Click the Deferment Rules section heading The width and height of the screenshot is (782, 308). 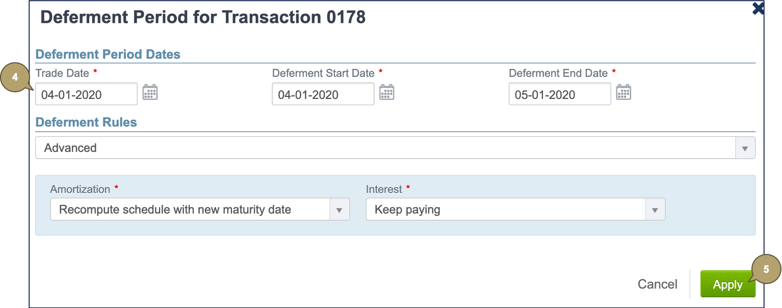tap(86, 122)
